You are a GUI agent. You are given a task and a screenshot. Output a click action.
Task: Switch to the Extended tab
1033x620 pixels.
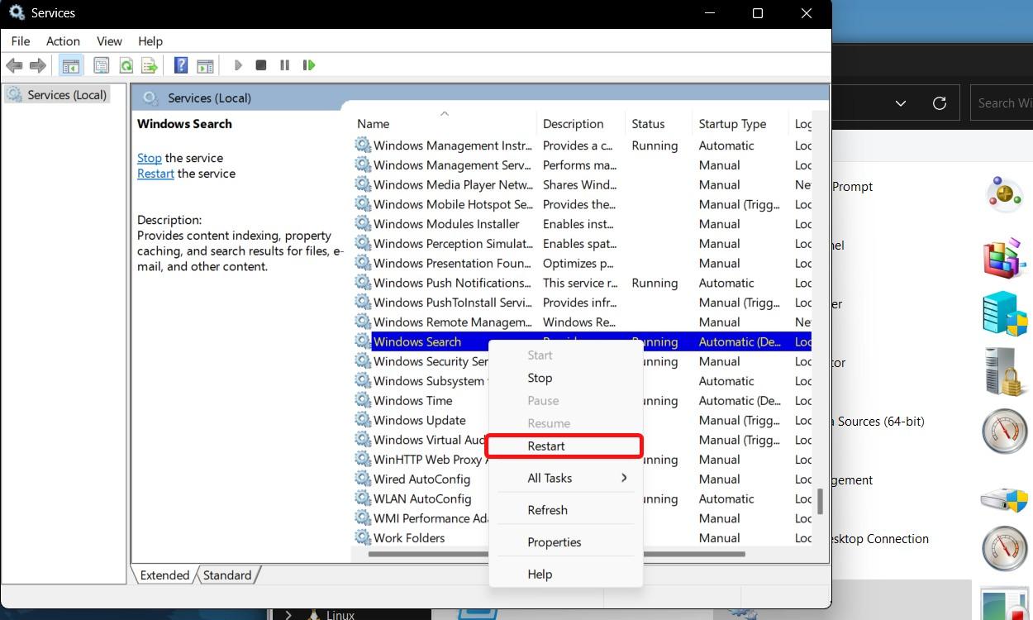point(164,575)
